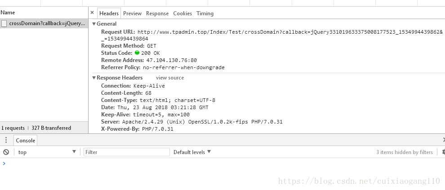Click the file icon of crossDomain request
Screen dimensions: 445x190
point(4,24)
